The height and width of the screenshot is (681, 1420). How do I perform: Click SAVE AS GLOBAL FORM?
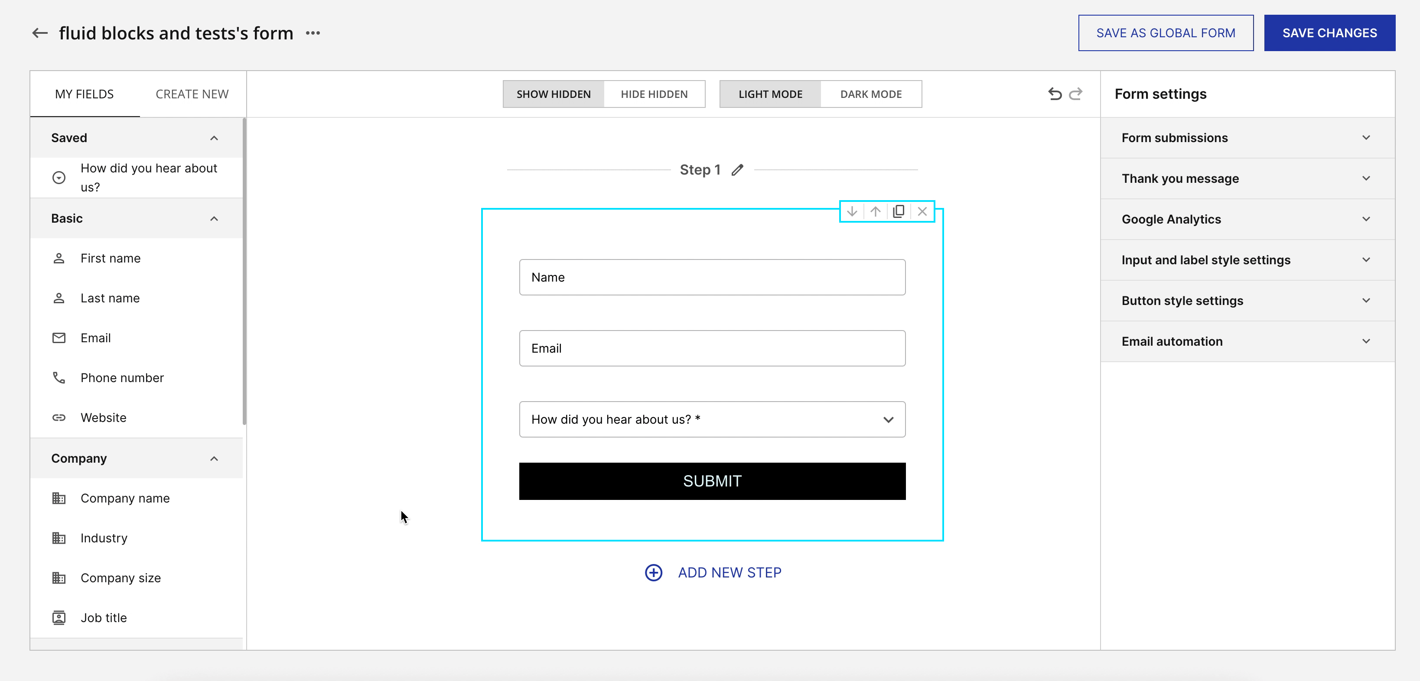(x=1165, y=32)
